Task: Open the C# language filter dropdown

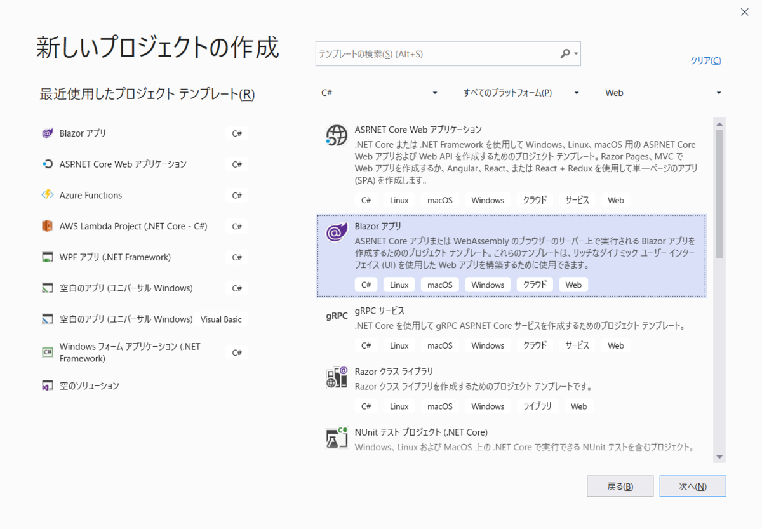Action: pos(380,93)
